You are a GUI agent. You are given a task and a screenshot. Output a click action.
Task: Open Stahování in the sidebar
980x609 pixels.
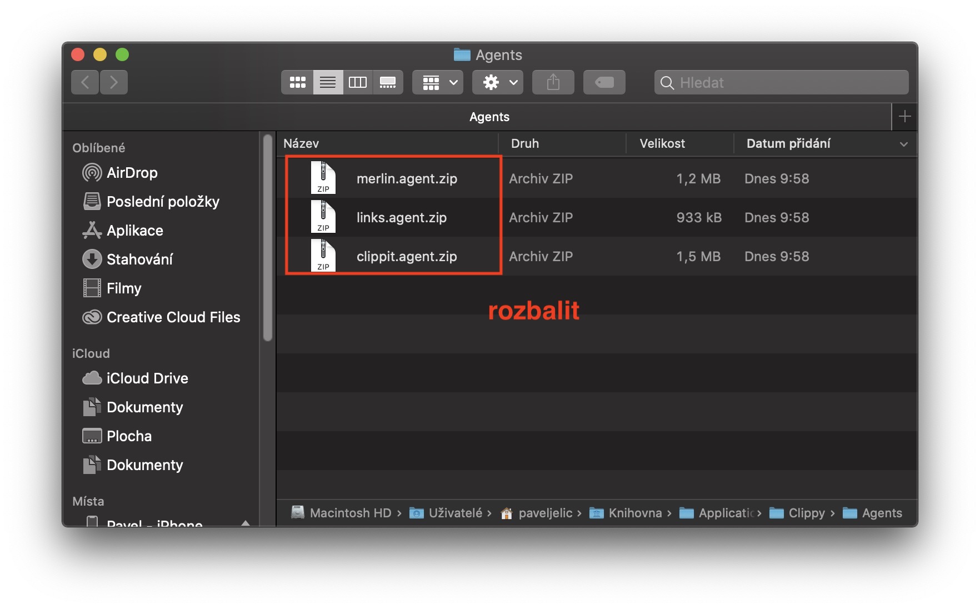click(139, 259)
